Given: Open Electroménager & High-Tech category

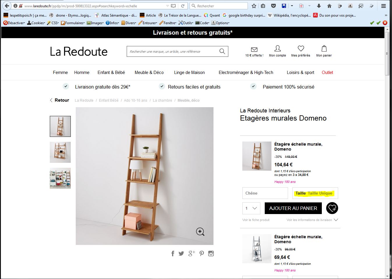Looking at the screenshot, I should [x=246, y=73].
